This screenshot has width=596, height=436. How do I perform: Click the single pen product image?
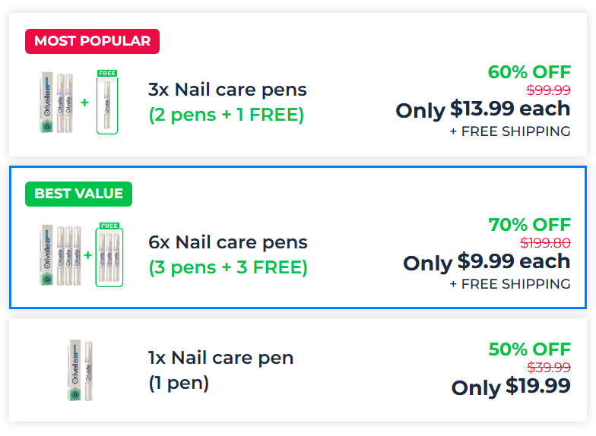80,370
